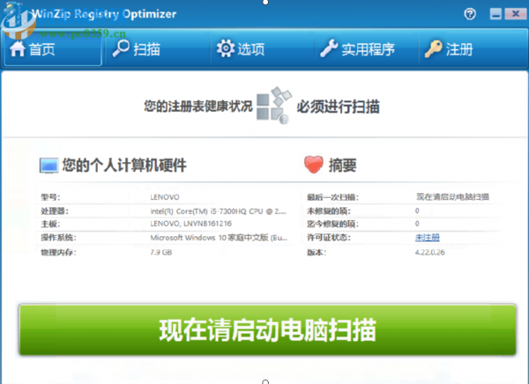Click the red heart summary icon
529x384 pixels.
[313, 165]
